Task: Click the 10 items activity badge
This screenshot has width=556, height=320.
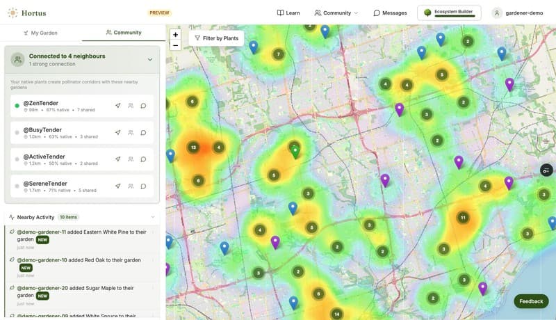Action: pyautogui.click(x=68, y=217)
